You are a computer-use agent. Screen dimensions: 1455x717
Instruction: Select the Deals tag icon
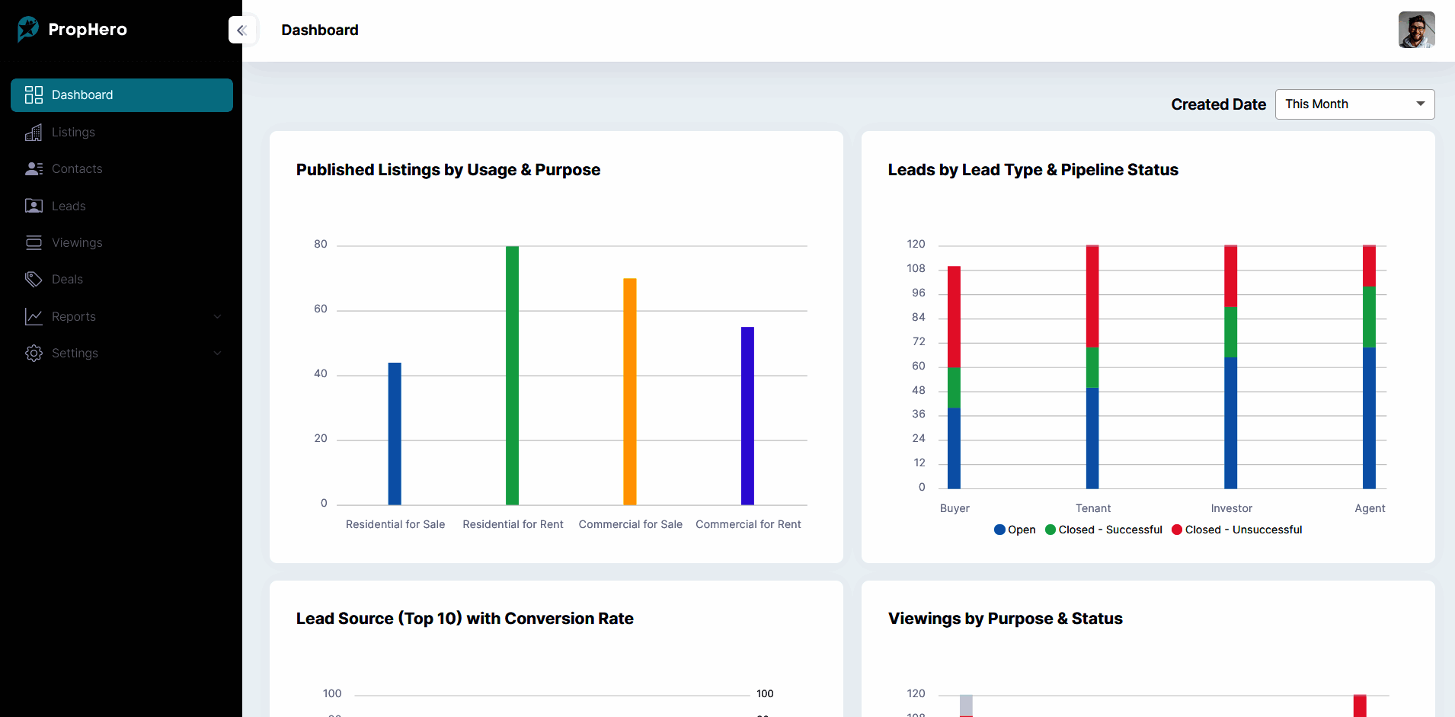(34, 279)
